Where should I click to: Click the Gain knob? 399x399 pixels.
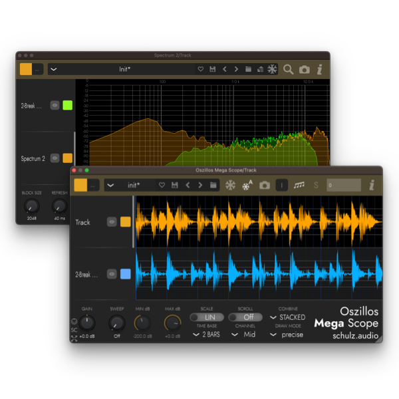pyautogui.click(x=87, y=323)
